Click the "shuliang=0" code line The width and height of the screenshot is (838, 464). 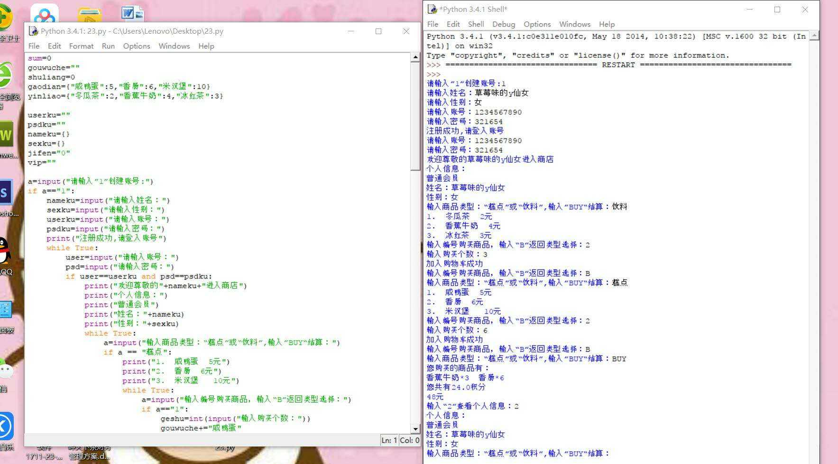[51, 77]
